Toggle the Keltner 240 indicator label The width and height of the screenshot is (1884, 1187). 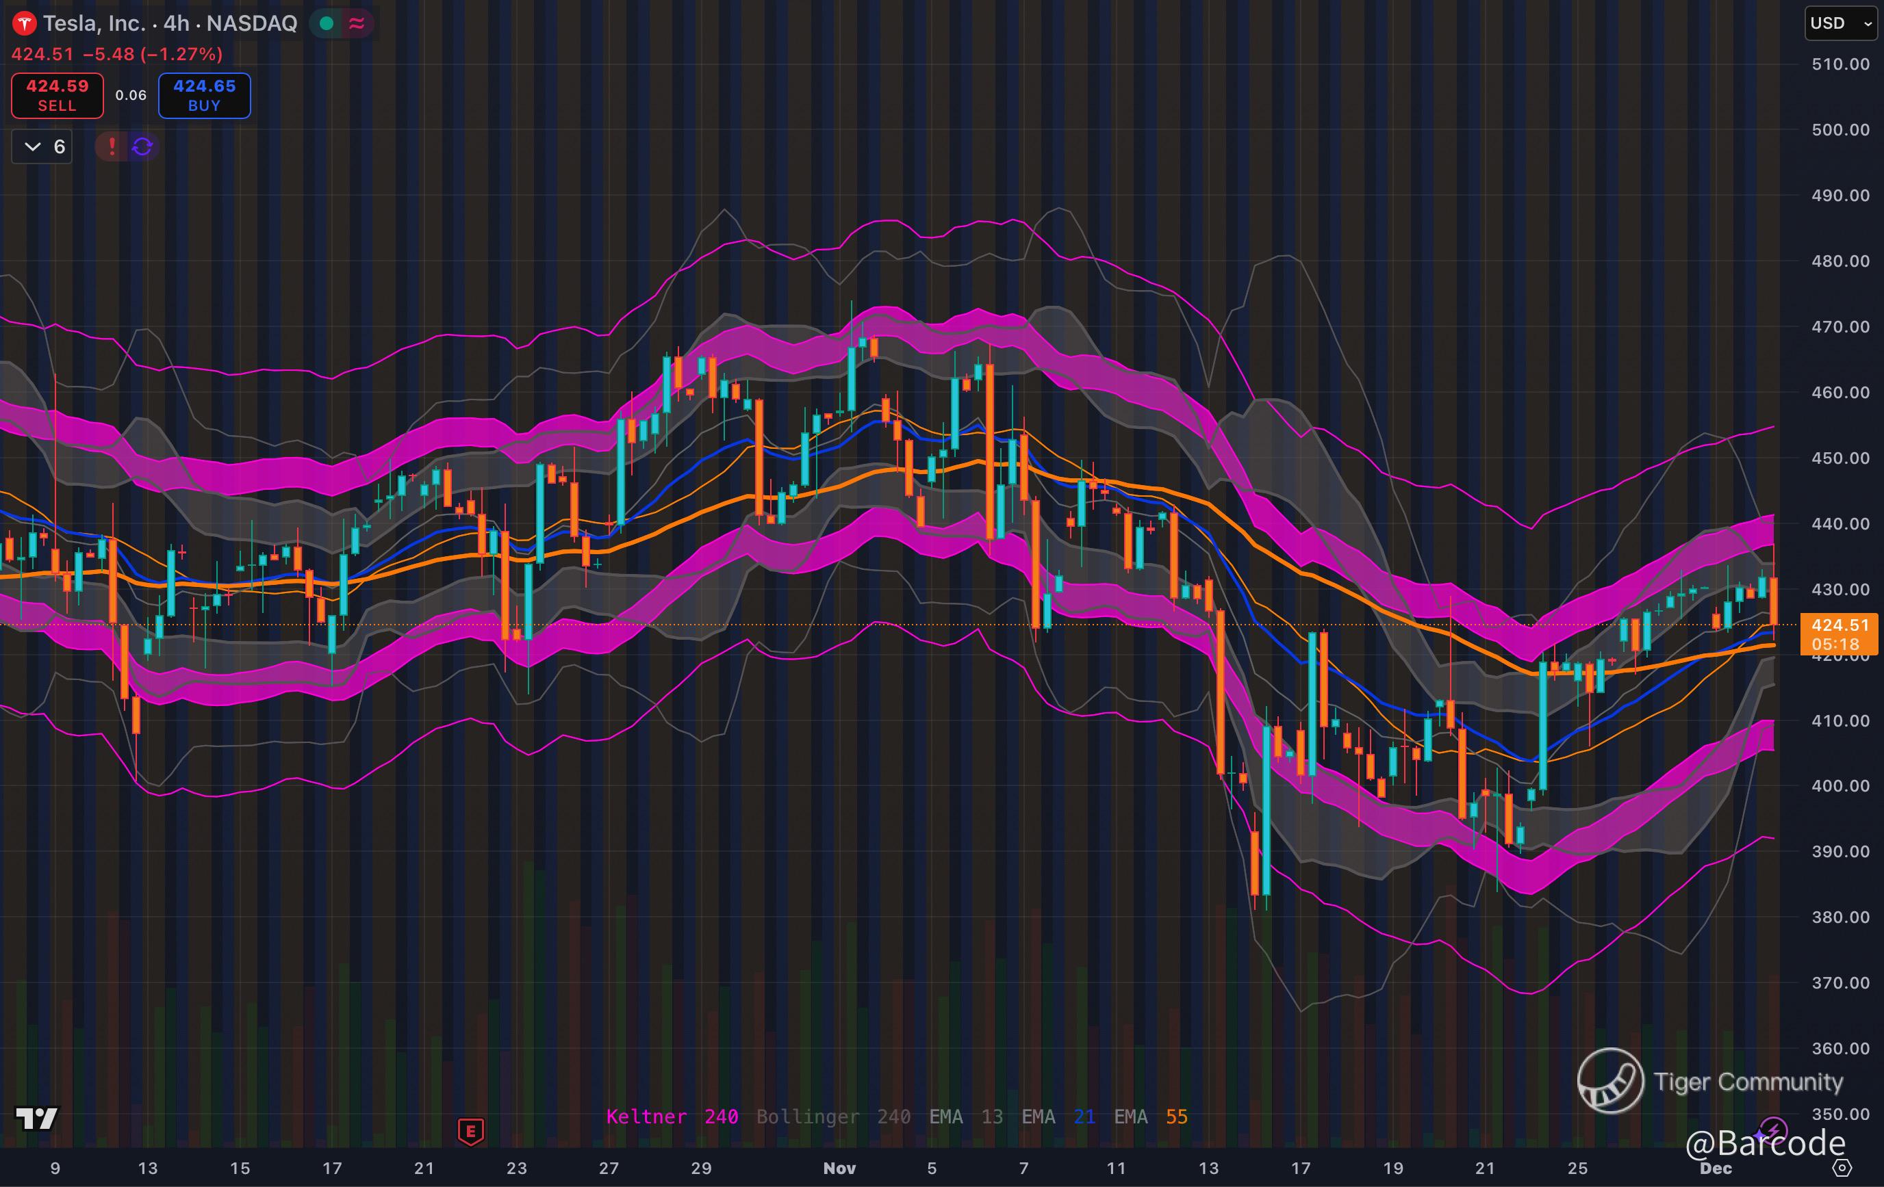point(672,1117)
